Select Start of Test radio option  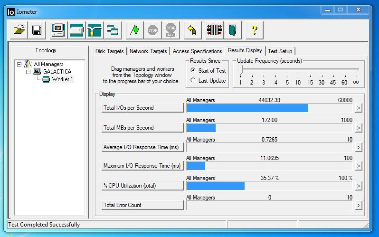(x=193, y=70)
